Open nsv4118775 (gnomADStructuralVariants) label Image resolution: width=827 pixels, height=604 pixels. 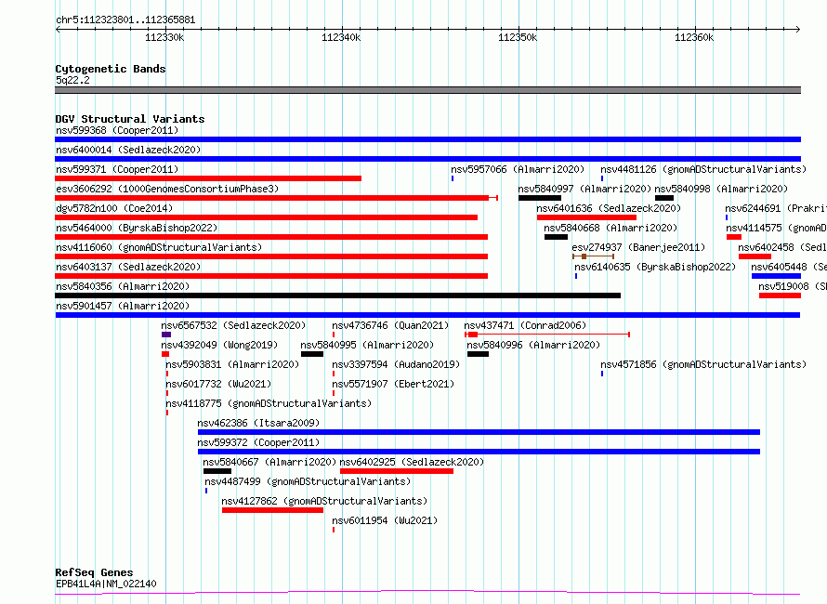(x=269, y=403)
